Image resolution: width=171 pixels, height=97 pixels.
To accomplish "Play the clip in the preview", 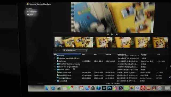I will coord(112,34).
